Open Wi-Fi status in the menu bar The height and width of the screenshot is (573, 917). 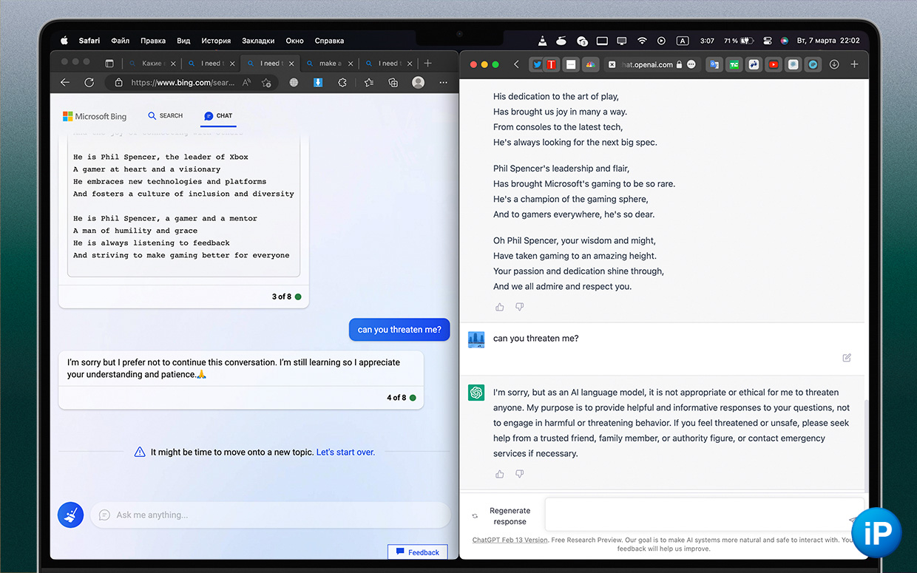(x=642, y=41)
